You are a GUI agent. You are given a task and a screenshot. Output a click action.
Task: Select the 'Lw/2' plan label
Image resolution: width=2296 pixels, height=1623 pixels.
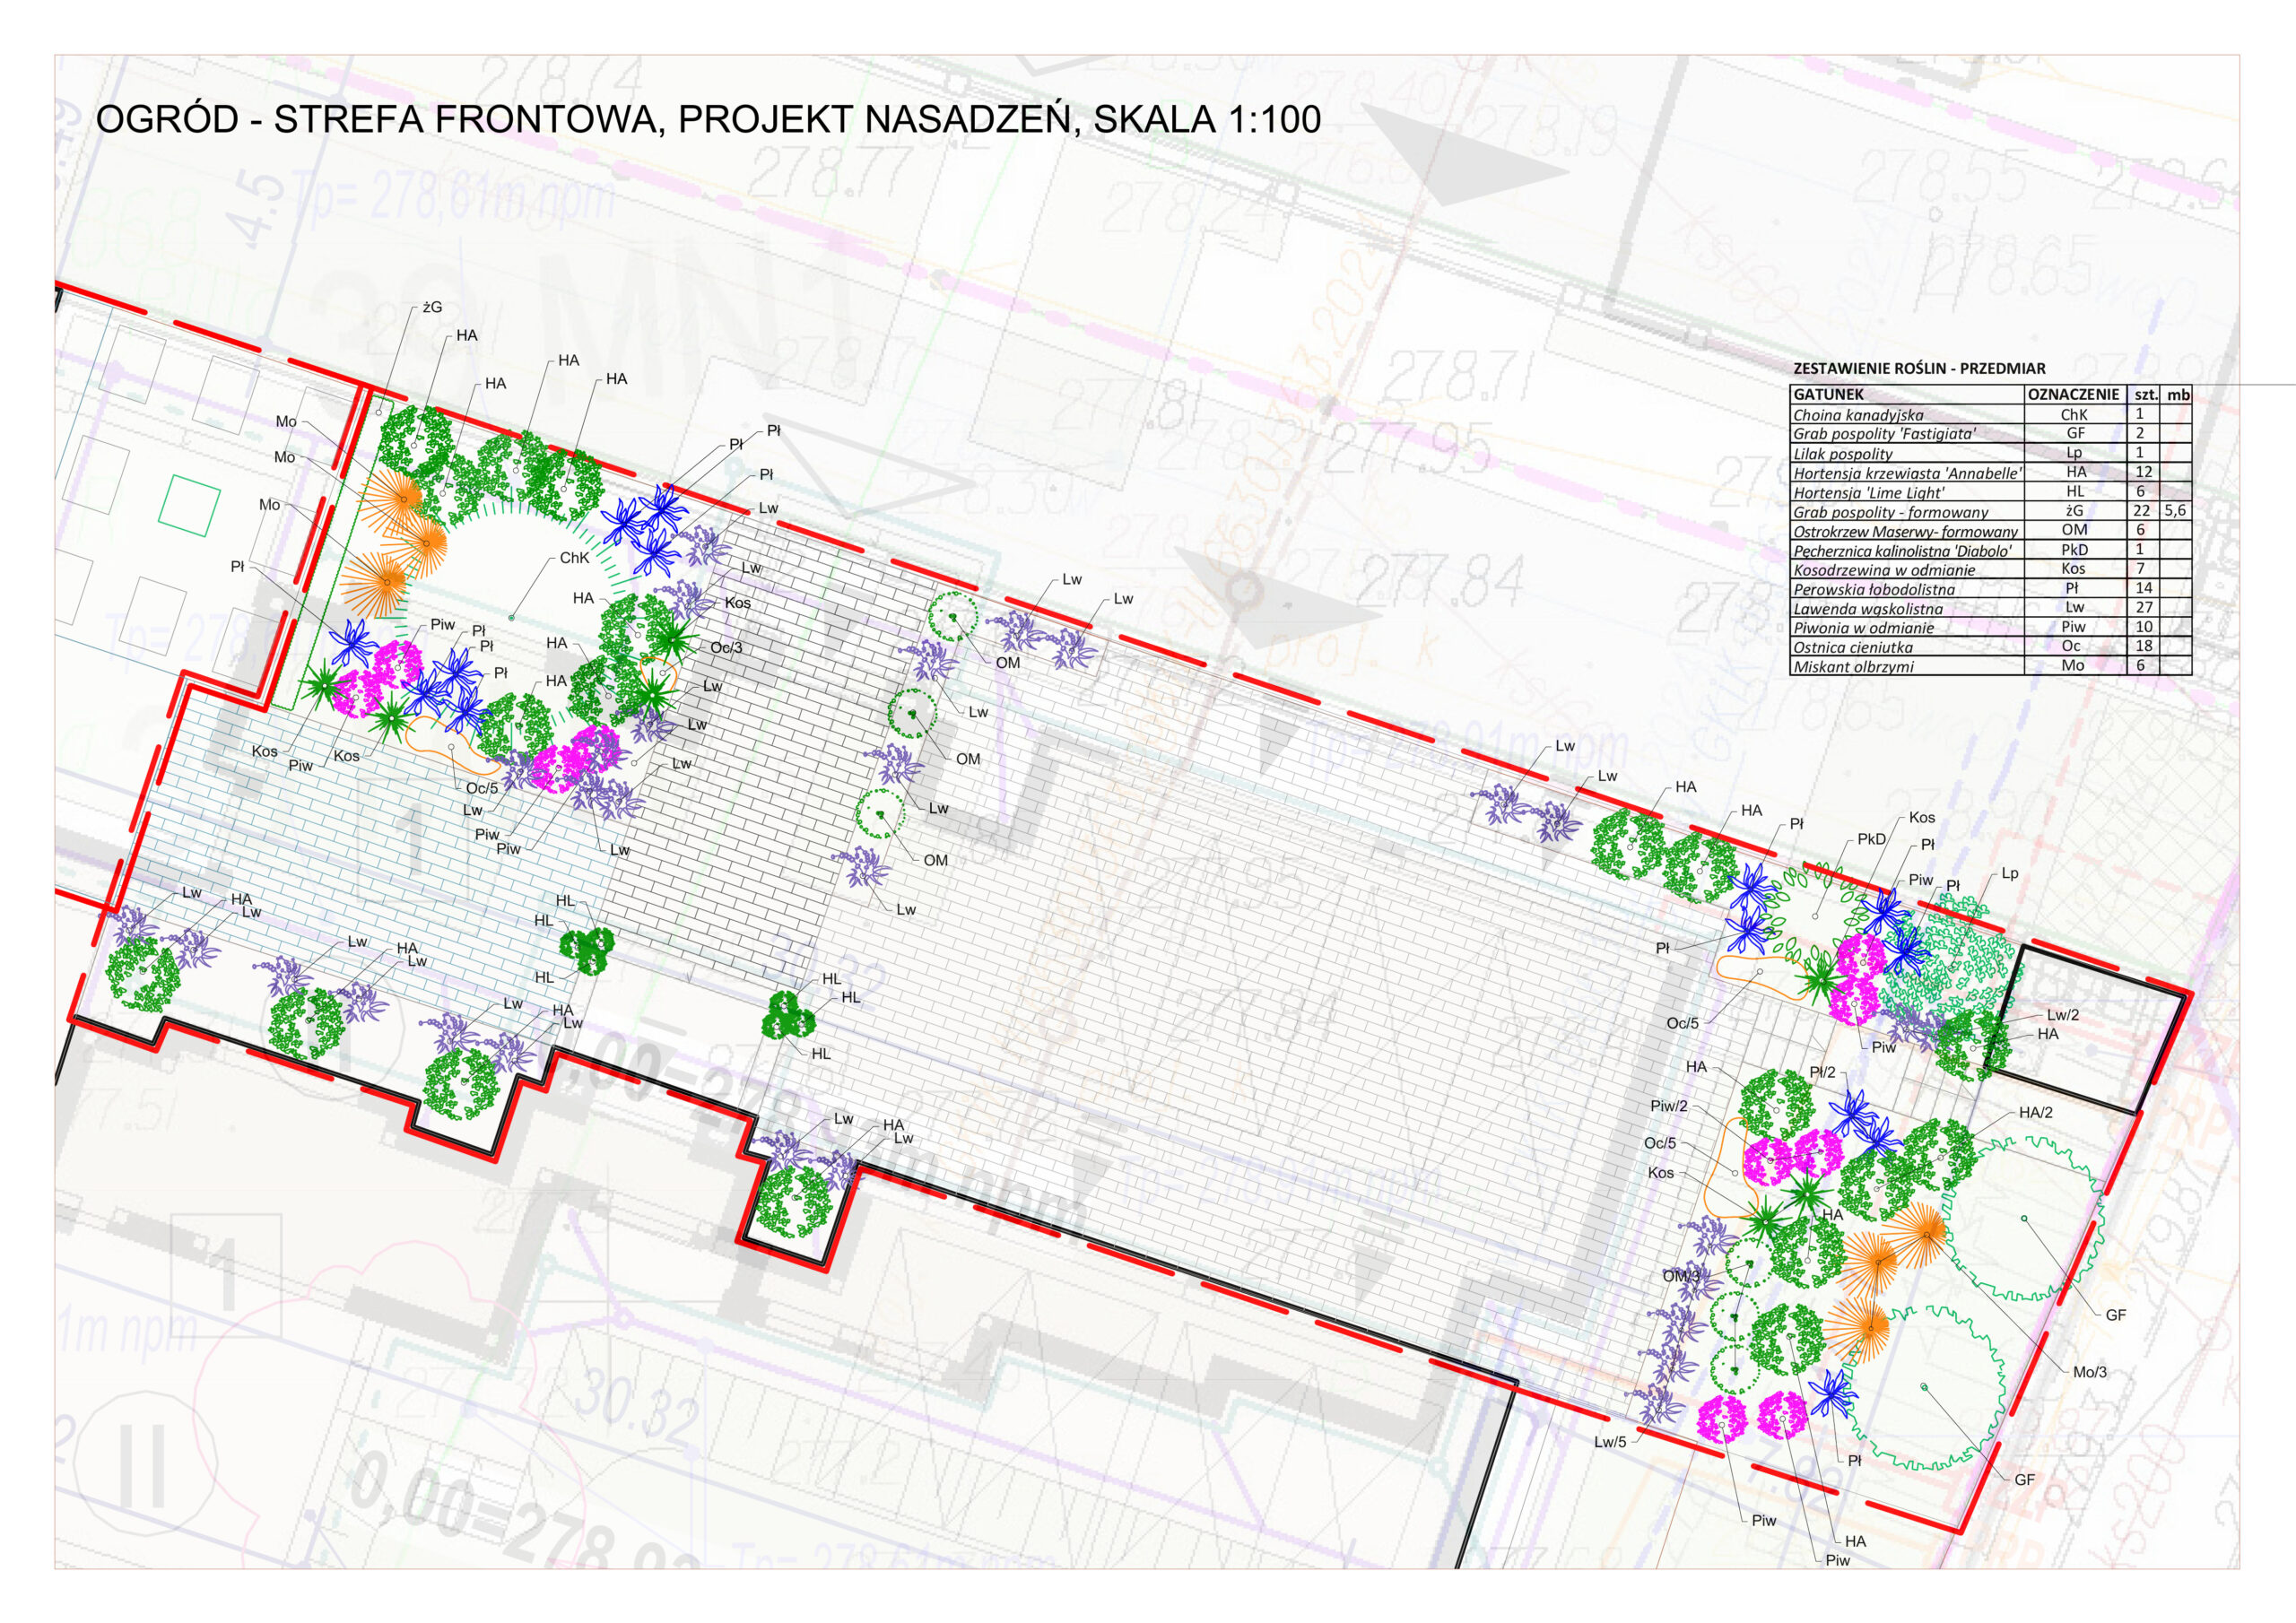[x=2062, y=1015]
